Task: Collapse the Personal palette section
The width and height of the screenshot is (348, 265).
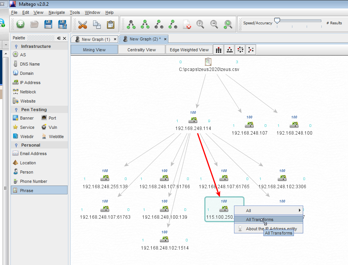Action: [16, 145]
